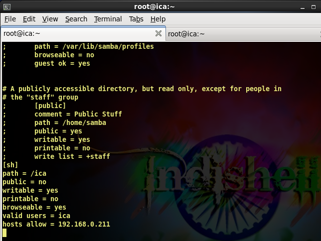Click the comment line starting 'A publicly accessible directory'
Image resolution: width=321 pixels, height=241 pixels.
(142, 89)
